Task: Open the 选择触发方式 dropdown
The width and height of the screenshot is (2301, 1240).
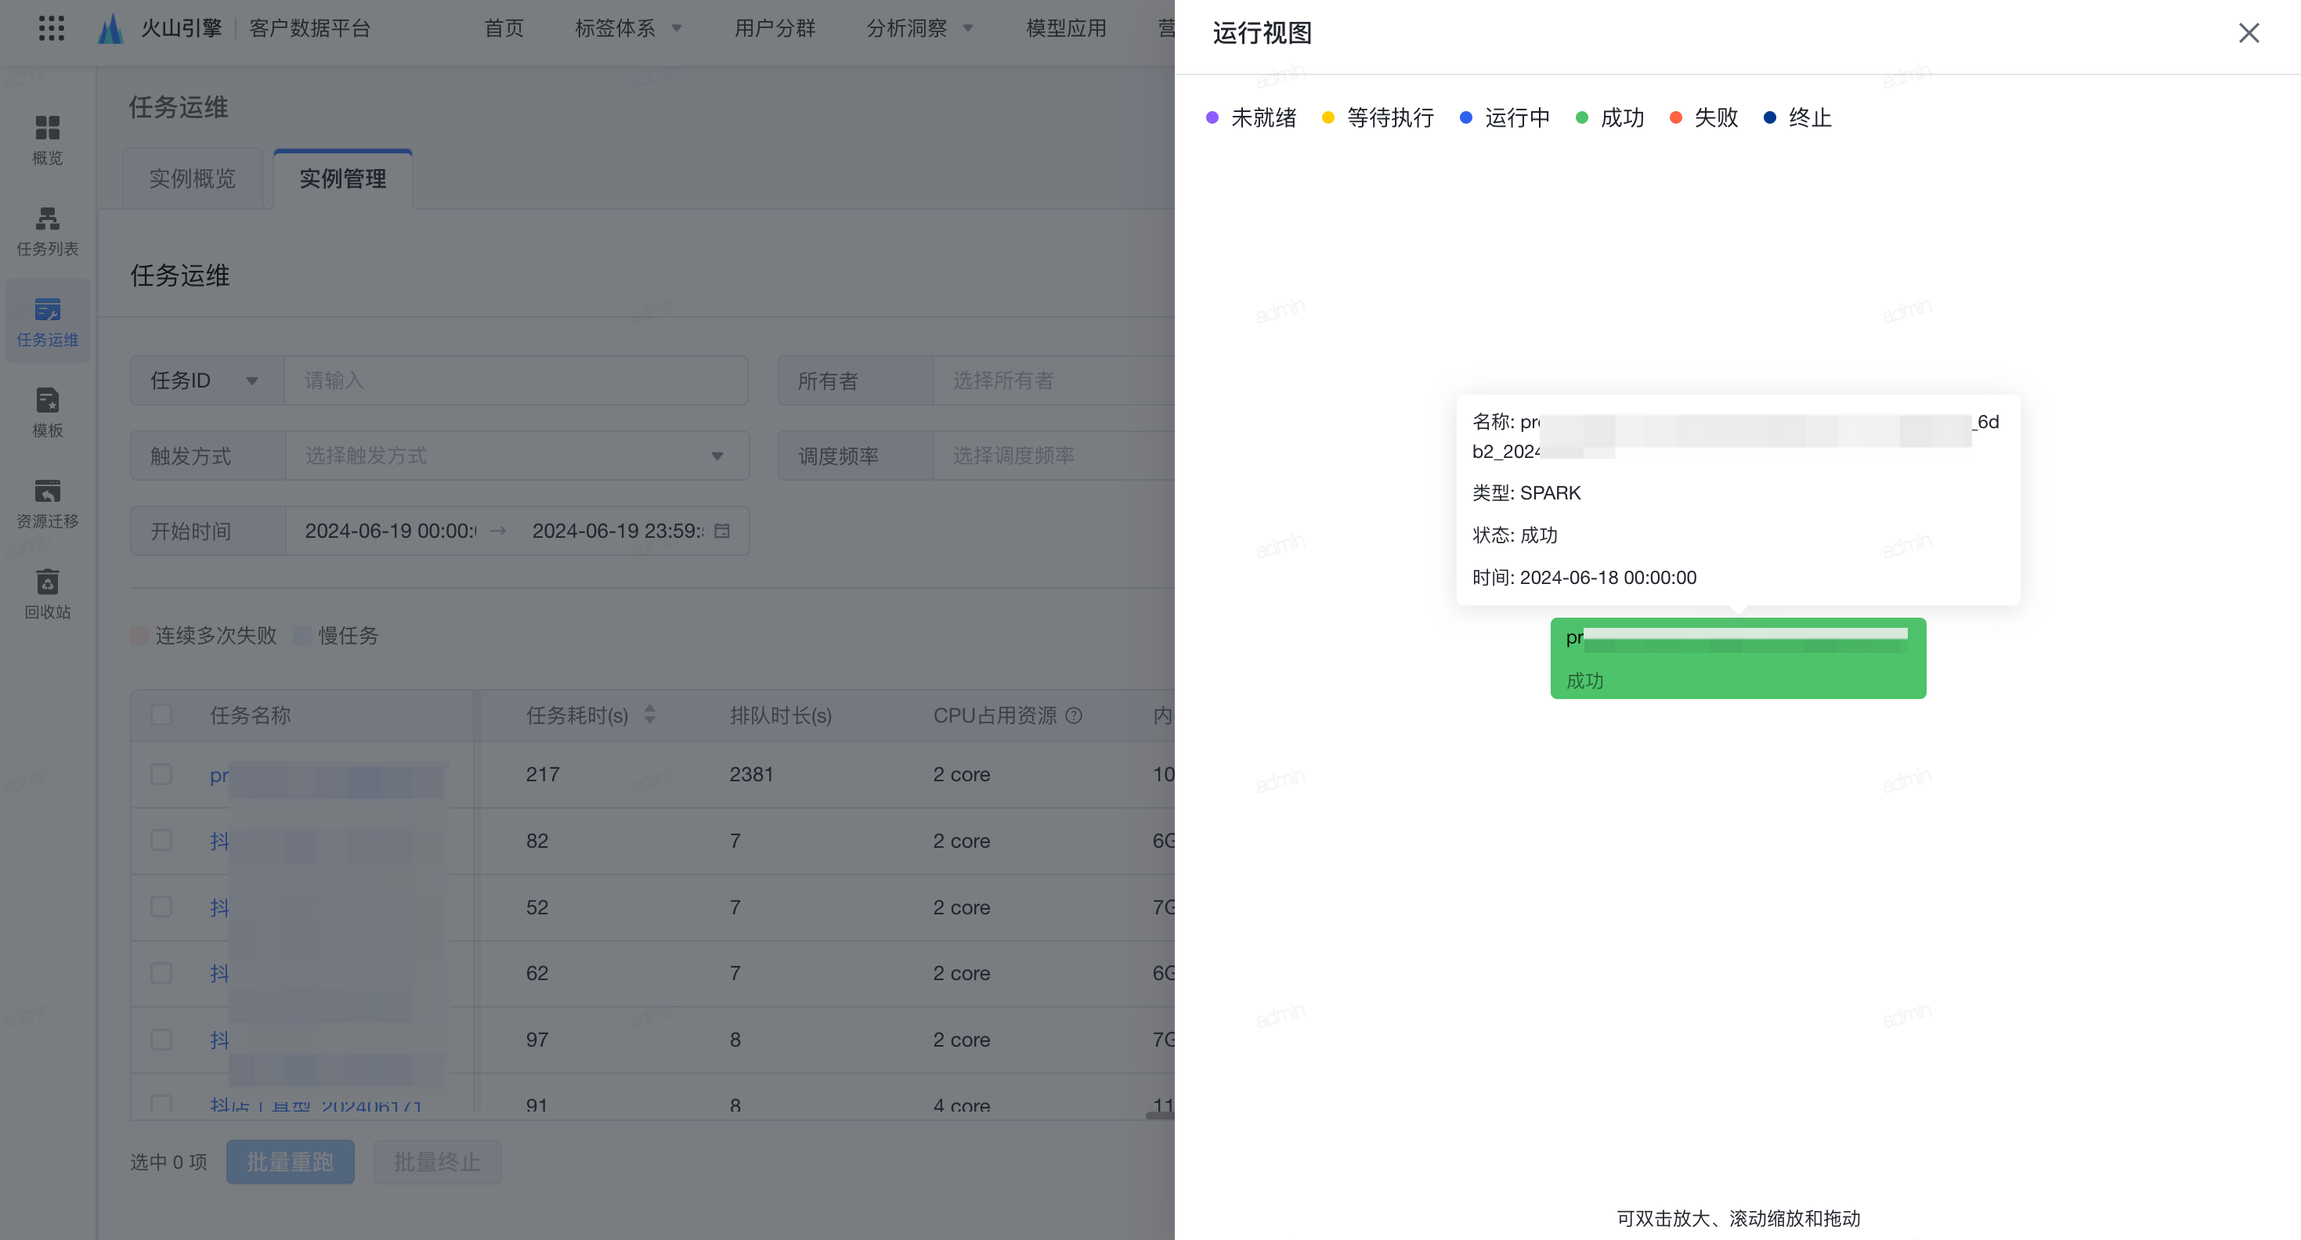Action: pos(517,456)
